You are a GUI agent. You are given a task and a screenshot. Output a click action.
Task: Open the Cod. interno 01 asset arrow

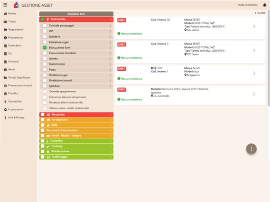click(254, 51)
